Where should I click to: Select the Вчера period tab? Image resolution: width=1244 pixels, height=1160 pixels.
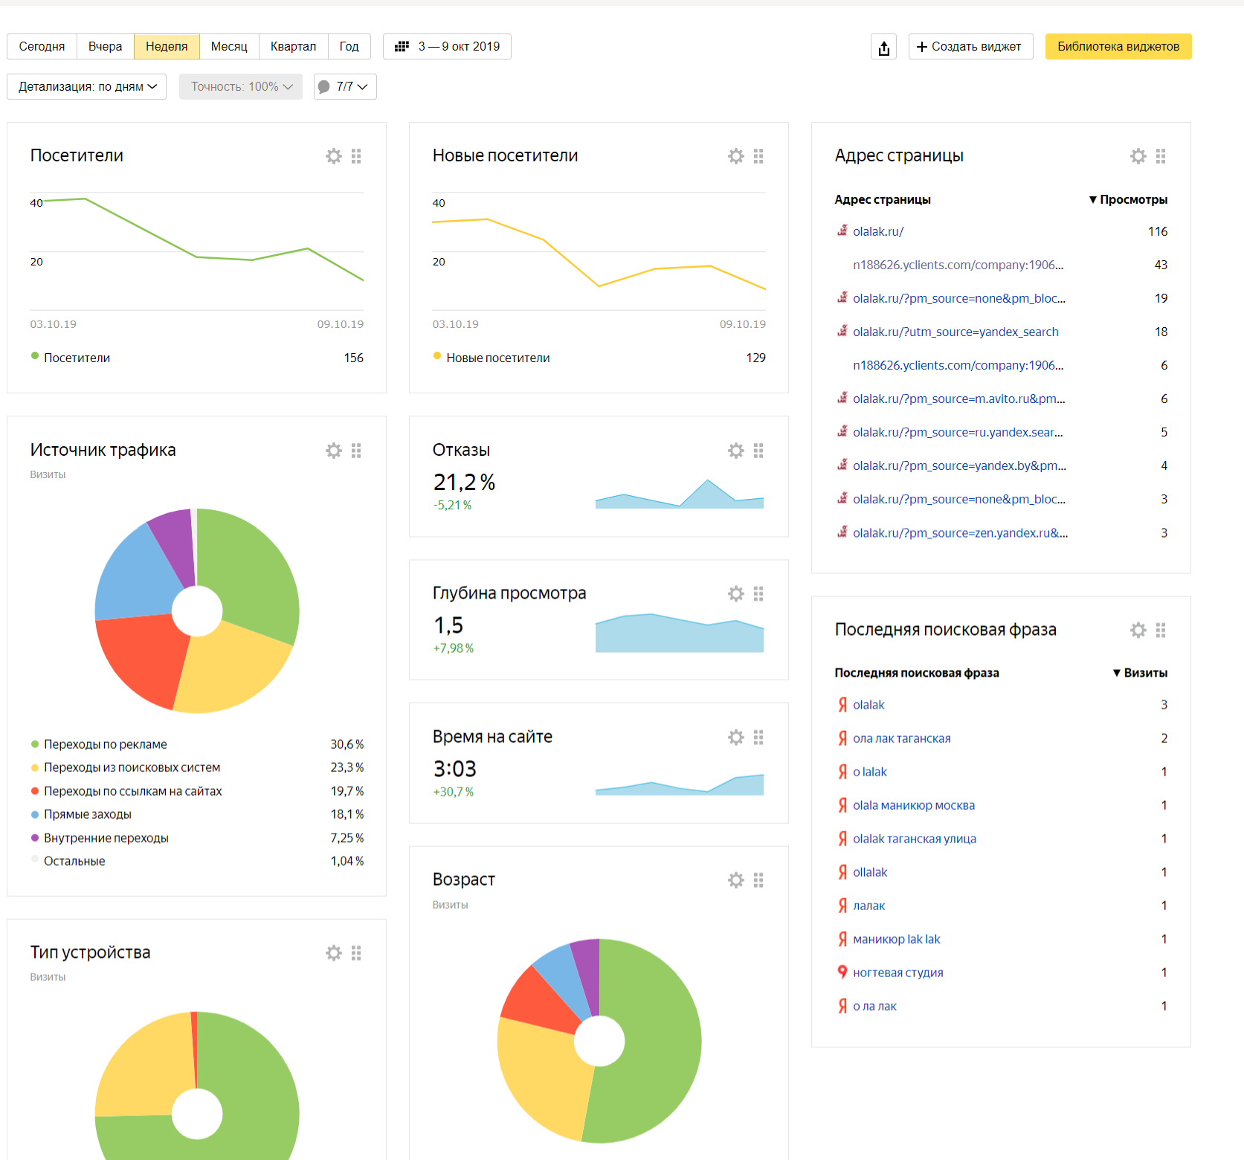(106, 46)
